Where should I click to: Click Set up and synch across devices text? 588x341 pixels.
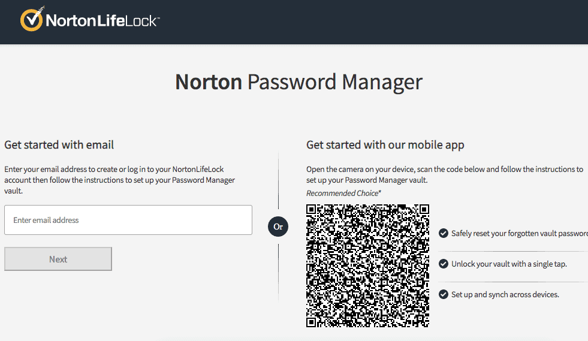(x=505, y=294)
